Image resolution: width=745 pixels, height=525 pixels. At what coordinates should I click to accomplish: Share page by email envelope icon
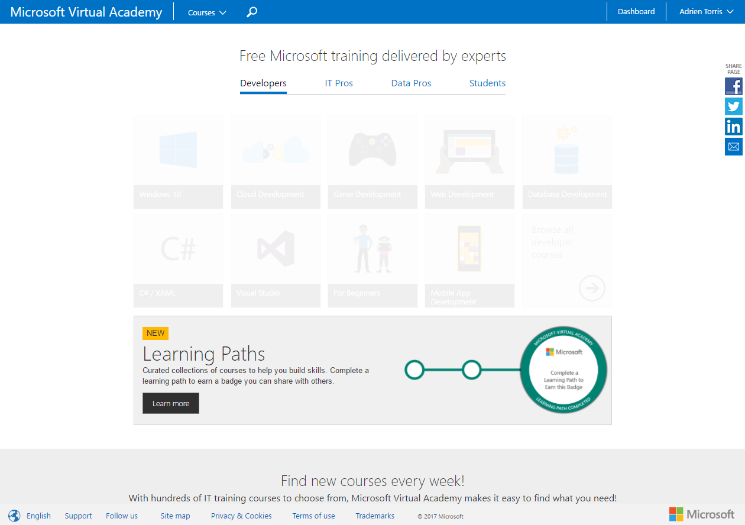point(734,147)
